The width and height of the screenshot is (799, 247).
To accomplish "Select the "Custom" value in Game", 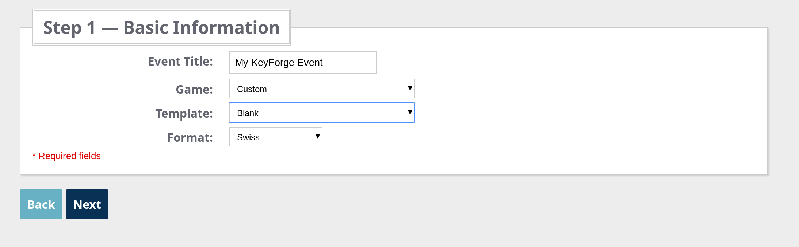I will point(252,89).
